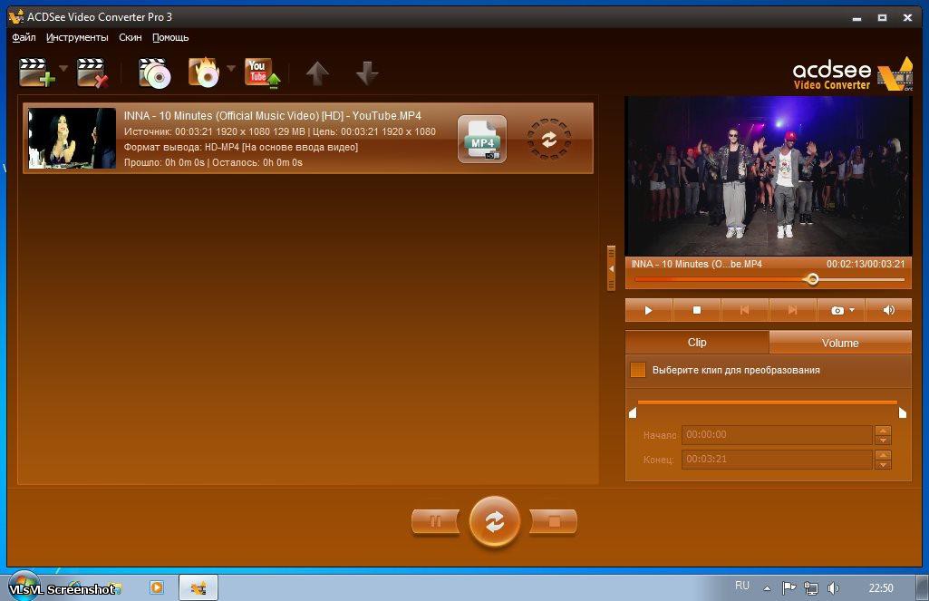
Task: Click the Конец time input field
Action: click(777, 459)
